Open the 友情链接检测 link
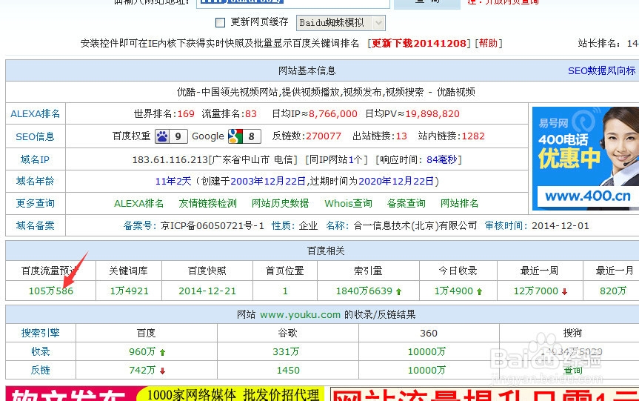This screenshot has height=401, width=639. click(x=207, y=203)
